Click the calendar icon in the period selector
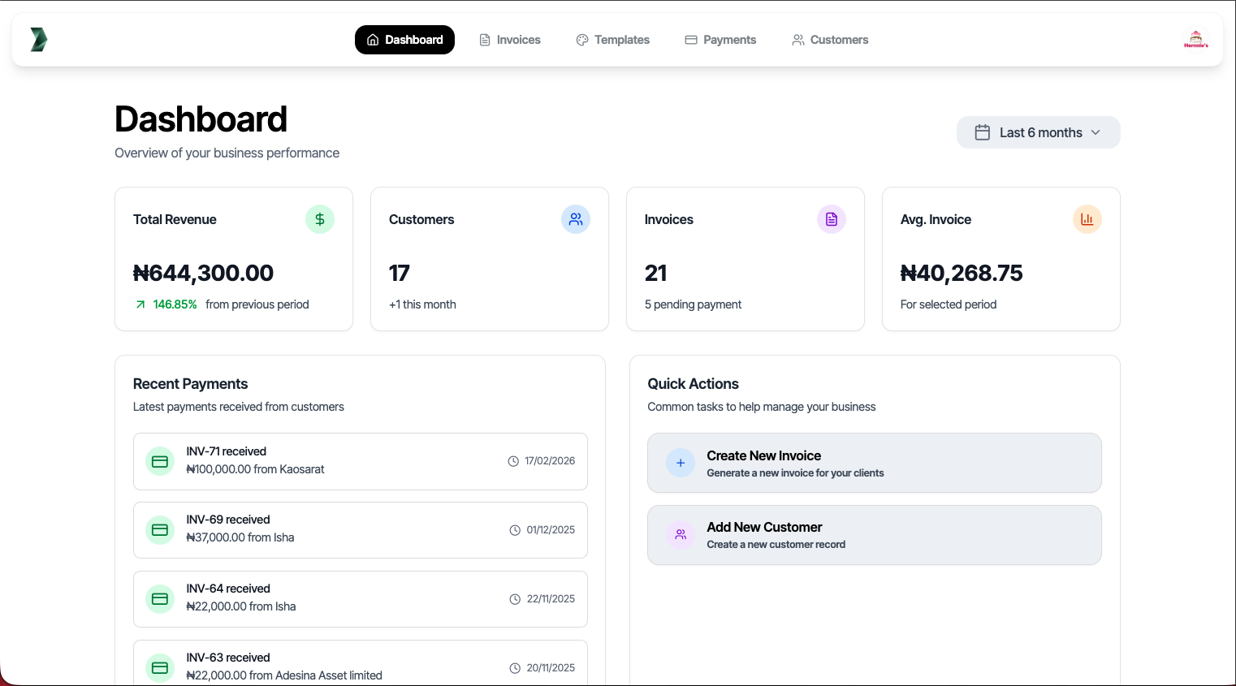The image size is (1236, 686). (982, 132)
